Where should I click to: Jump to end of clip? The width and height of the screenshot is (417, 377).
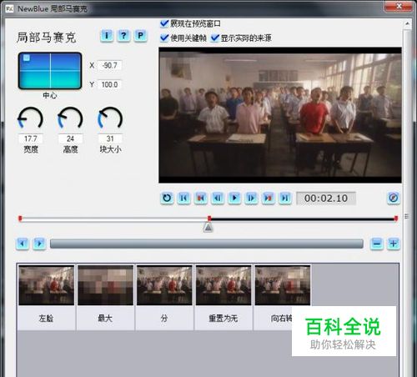click(x=285, y=198)
